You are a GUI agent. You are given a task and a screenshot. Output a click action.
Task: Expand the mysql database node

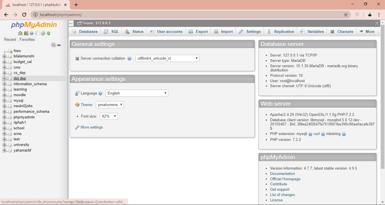4,101
